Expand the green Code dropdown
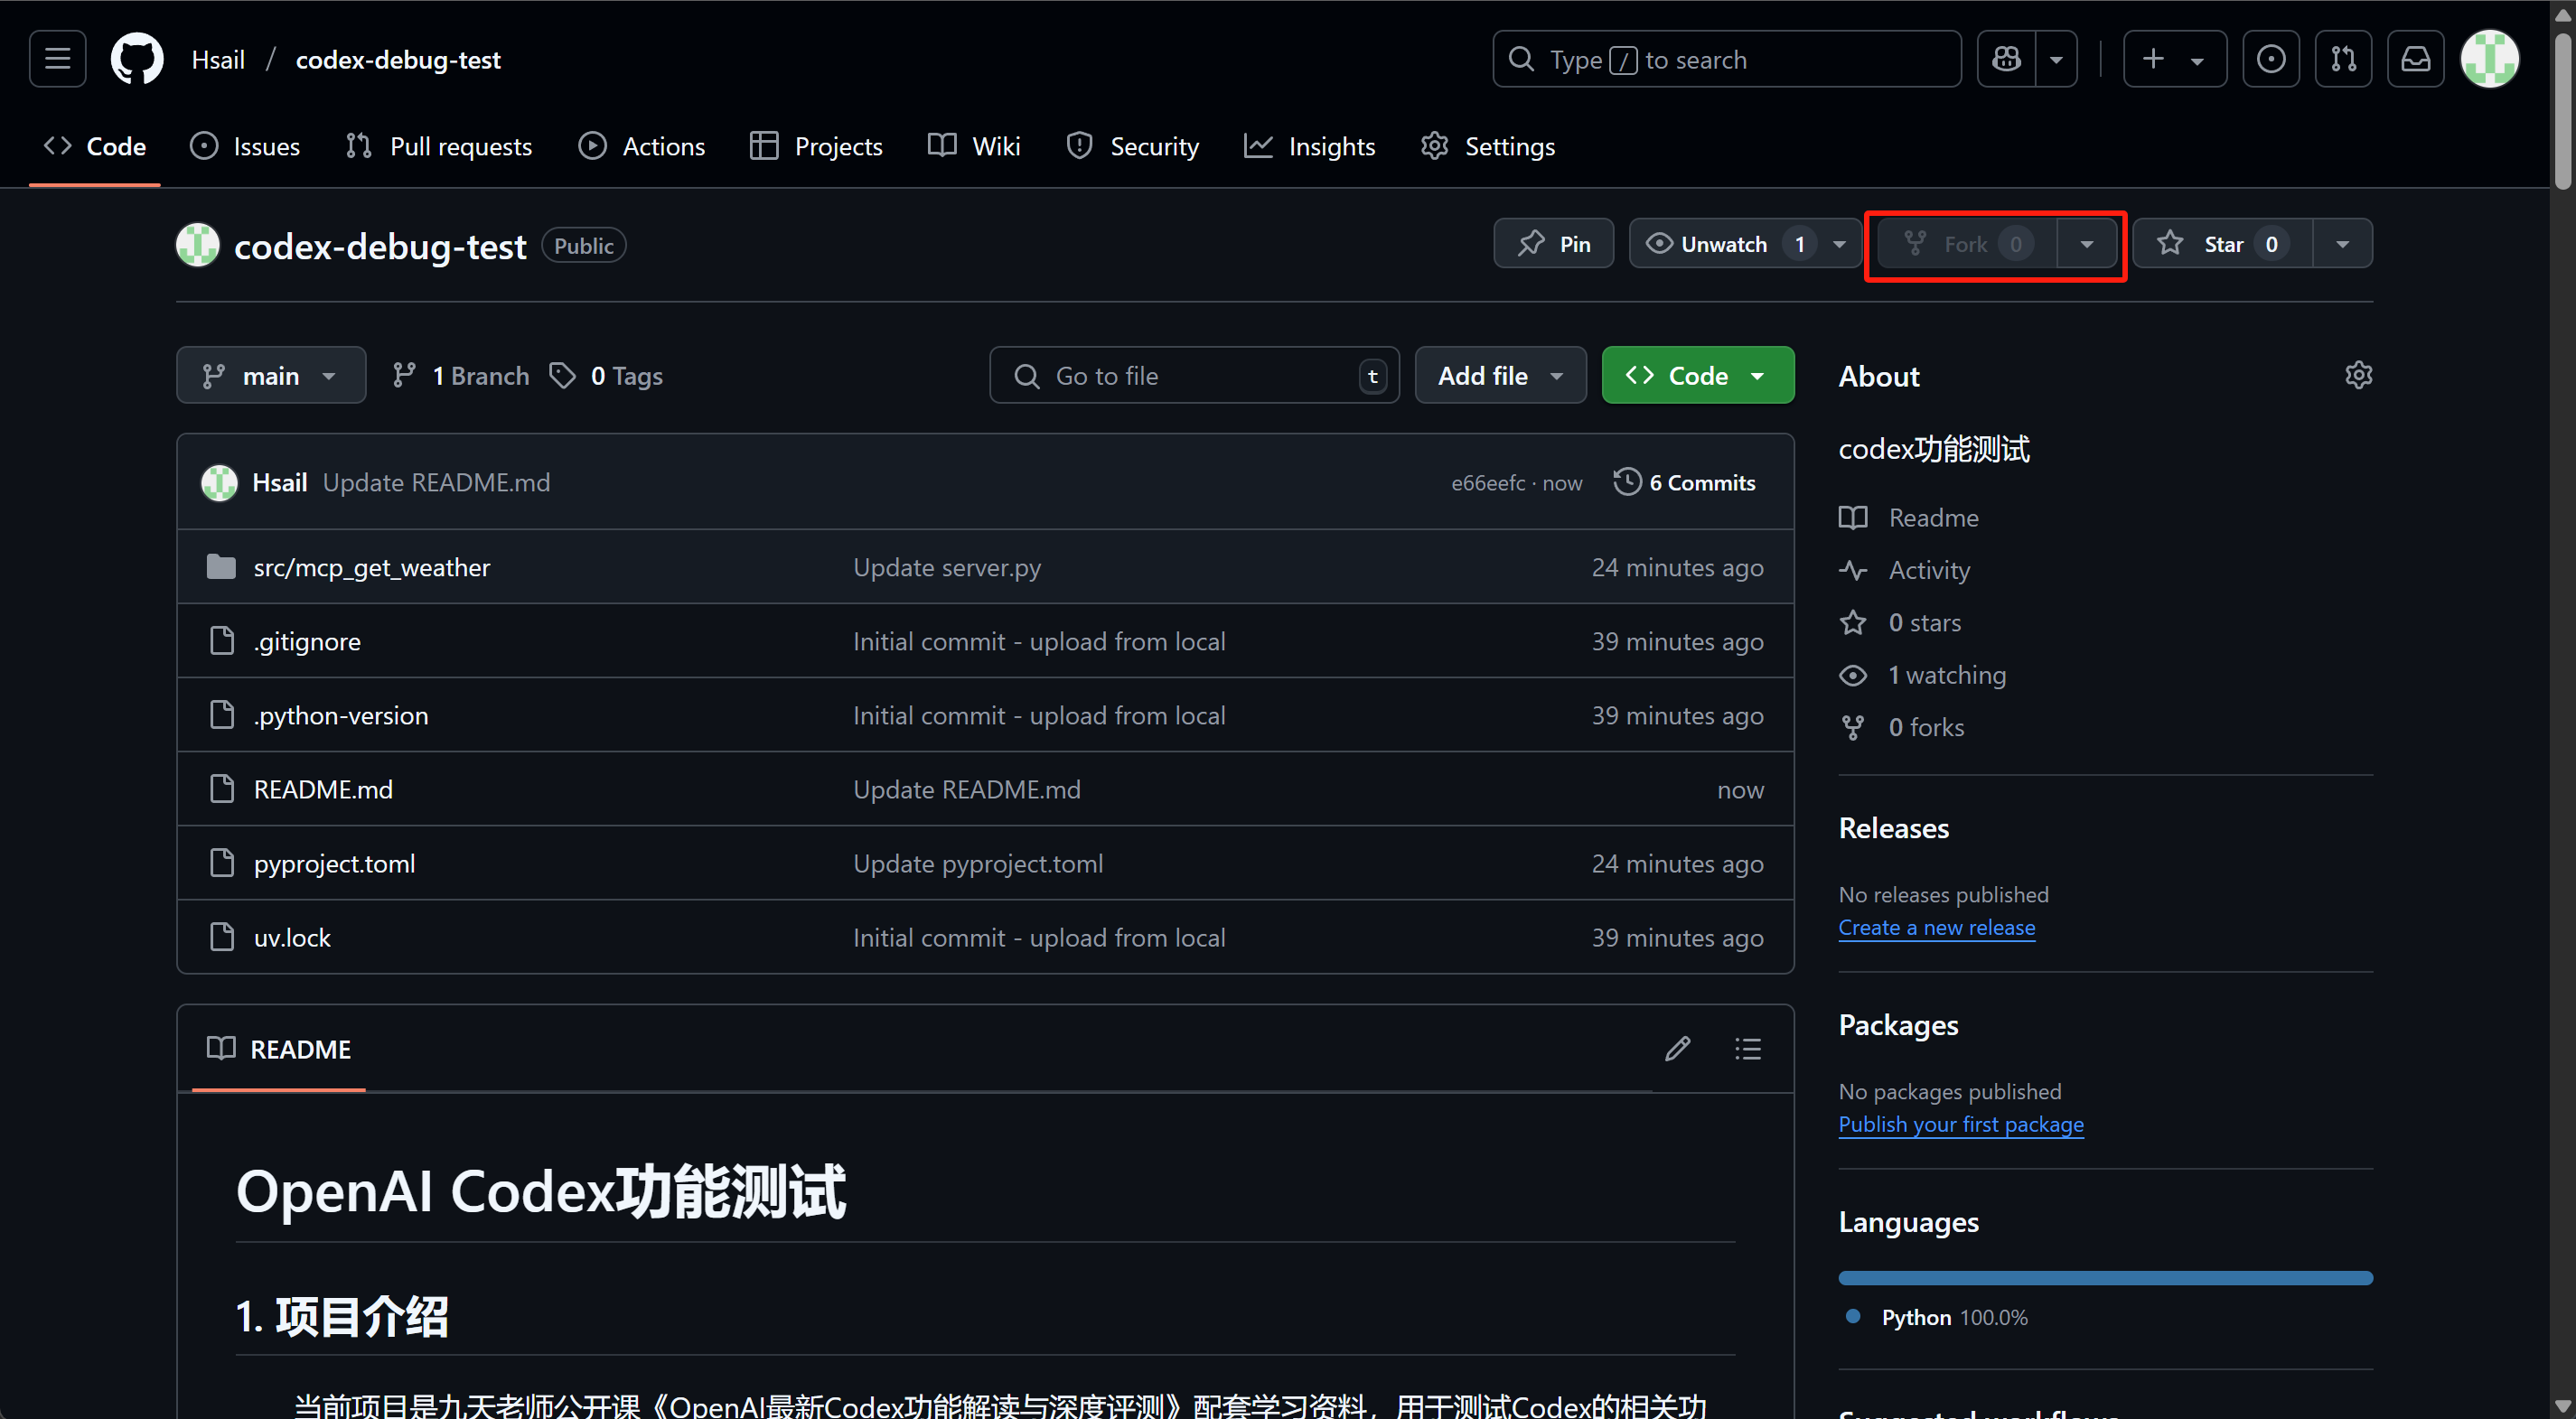The height and width of the screenshot is (1419, 2576). [1697, 375]
